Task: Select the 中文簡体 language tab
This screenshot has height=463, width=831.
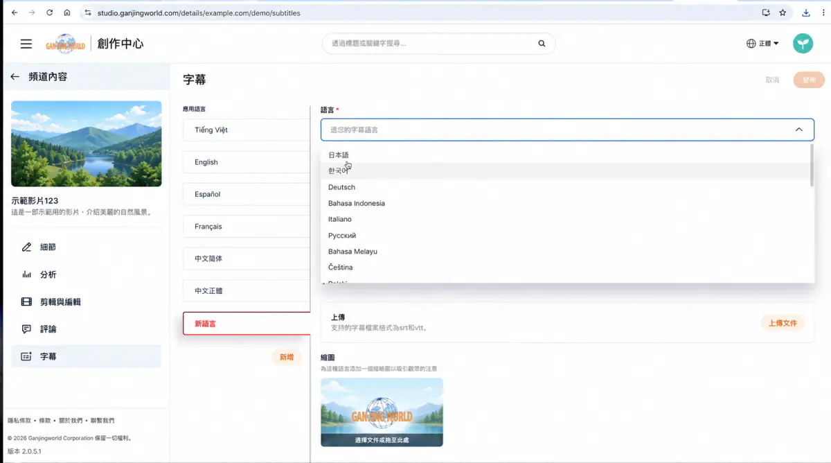Action: point(247,259)
